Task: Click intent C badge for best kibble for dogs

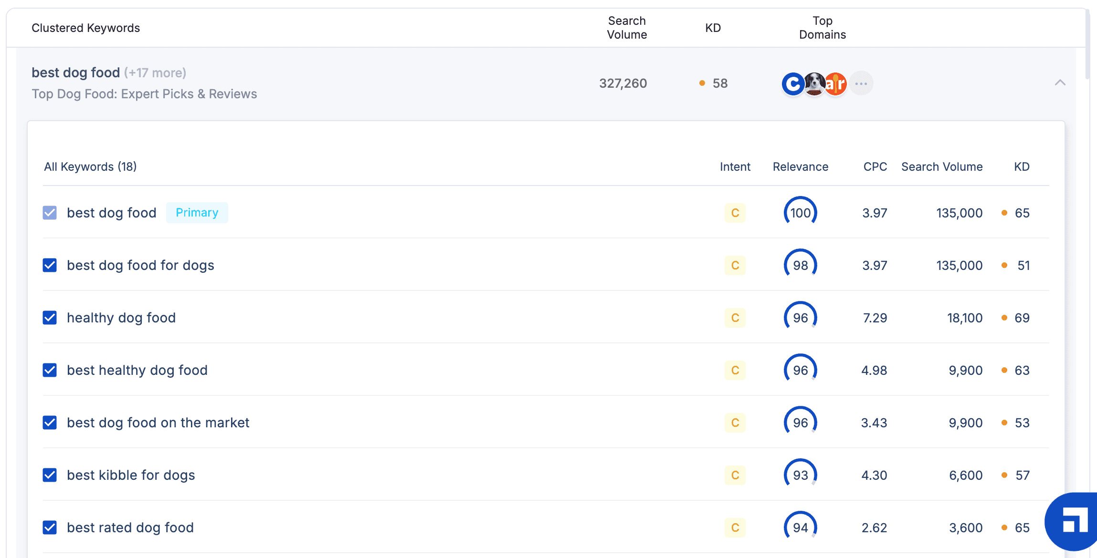Action: [x=735, y=475]
